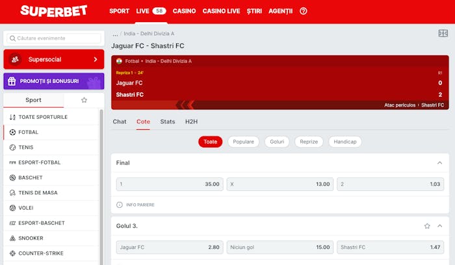Image resolution: width=455 pixels, height=265 pixels.
Task: Go to Casino
Action: pos(184,11)
